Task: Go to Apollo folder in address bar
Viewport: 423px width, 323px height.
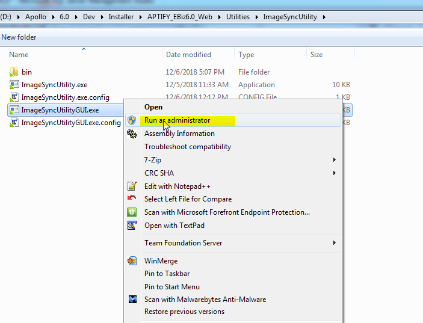Action: click(x=36, y=17)
